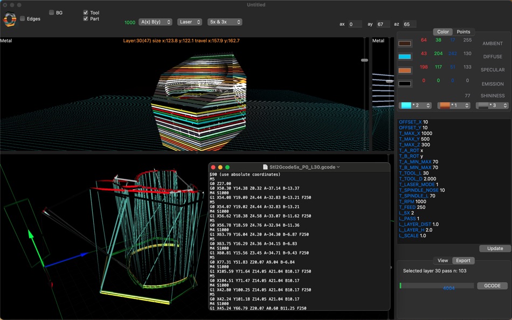This screenshot has width=512, height=320.
Task: Click the shininess value 77
Action: [467, 96]
